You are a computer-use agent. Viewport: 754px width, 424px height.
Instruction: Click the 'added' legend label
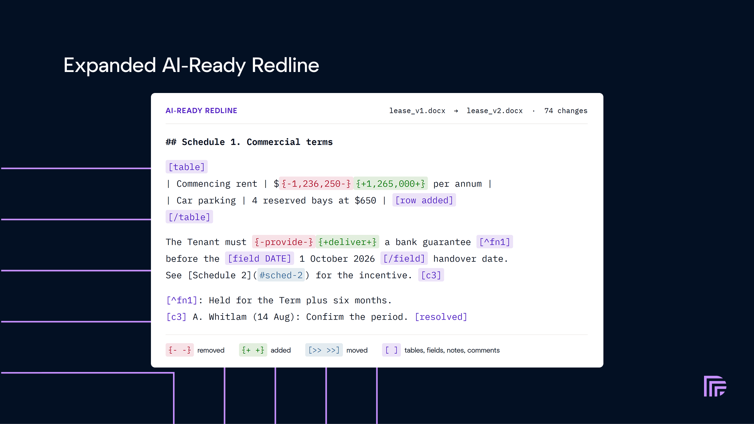pos(281,350)
